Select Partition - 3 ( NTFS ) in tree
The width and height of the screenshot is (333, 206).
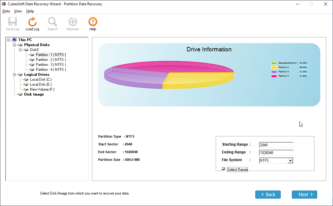coord(51,65)
